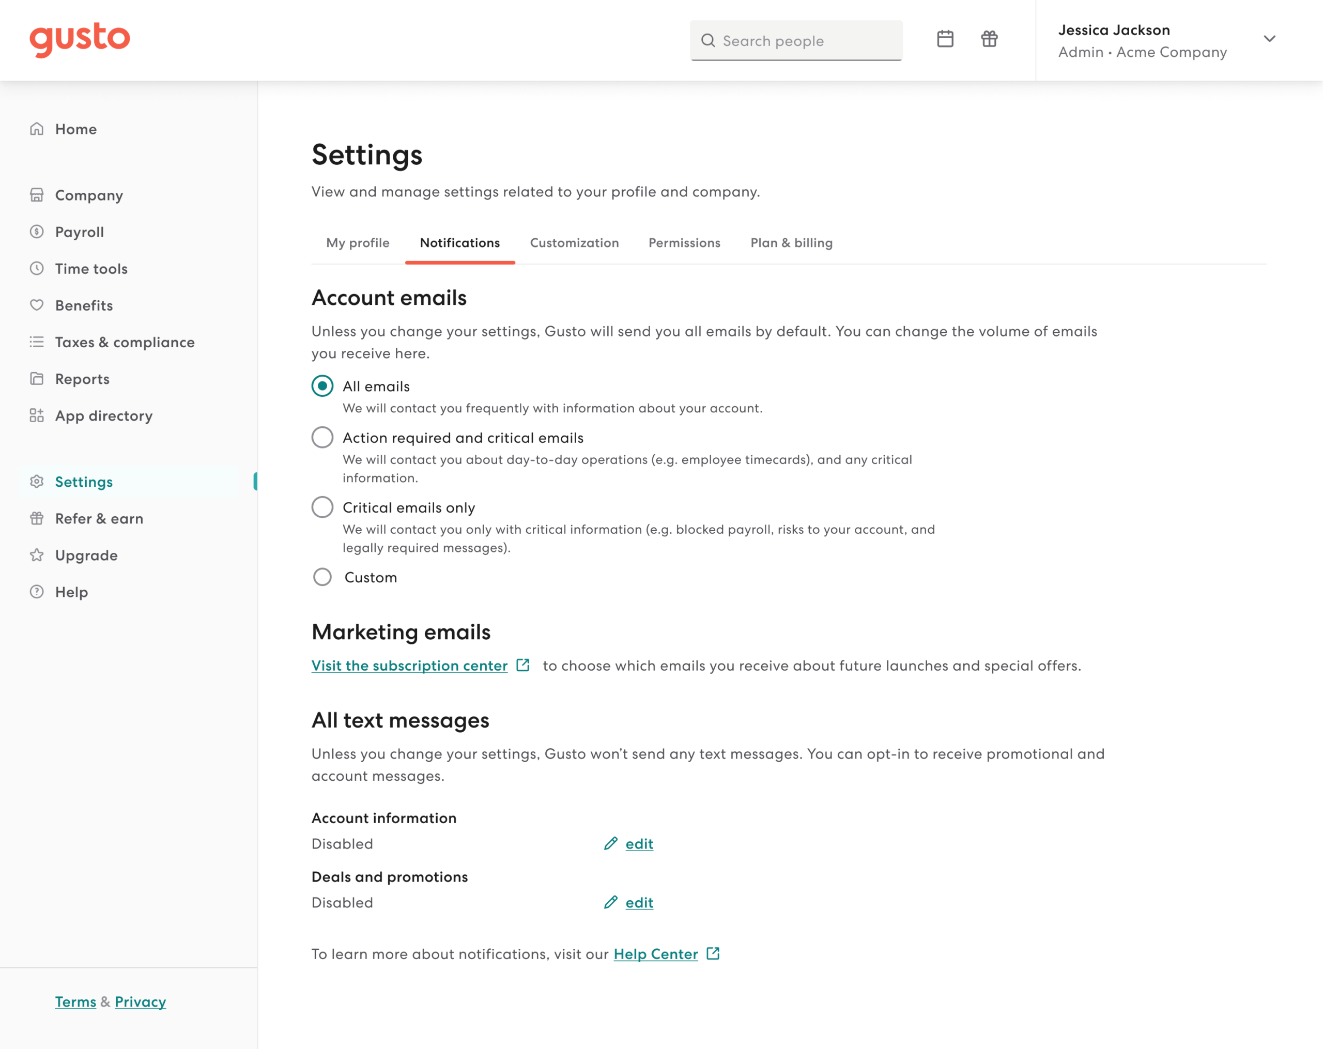Switch to the Notifications tab
This screenshot has width=1323, height=1049.
pyautogui.click(x=460, y=243)
